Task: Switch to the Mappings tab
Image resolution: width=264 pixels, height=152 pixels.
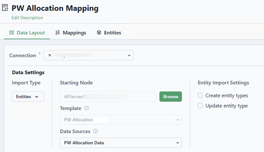Action: click(71, 33)
